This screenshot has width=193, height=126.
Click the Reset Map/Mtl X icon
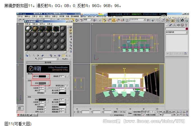pos(38,56)
